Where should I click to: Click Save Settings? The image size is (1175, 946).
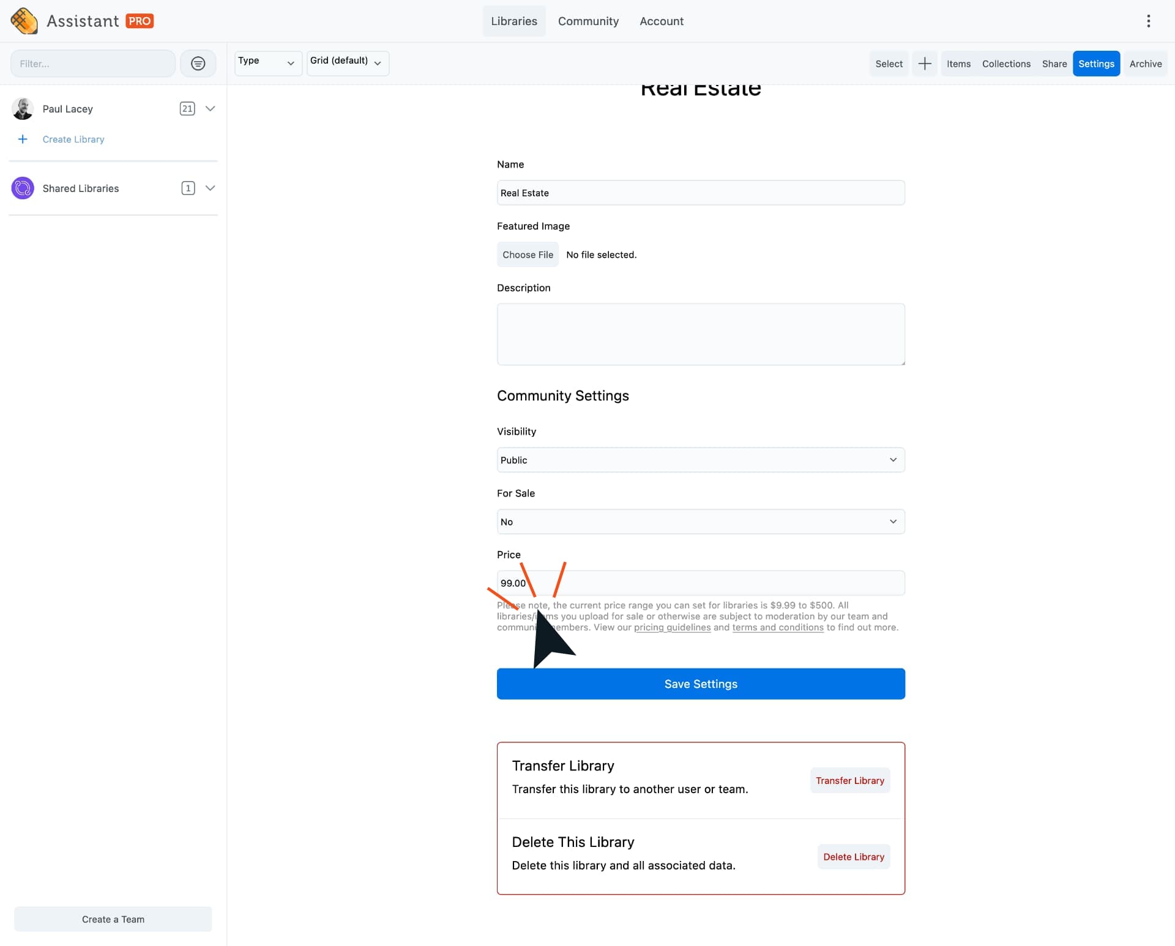[701, 684]
